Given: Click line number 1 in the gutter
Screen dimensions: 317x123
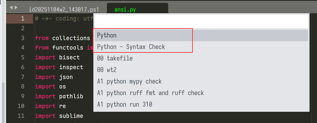Looking at the screenshot, I should click(x=22, y=19).
